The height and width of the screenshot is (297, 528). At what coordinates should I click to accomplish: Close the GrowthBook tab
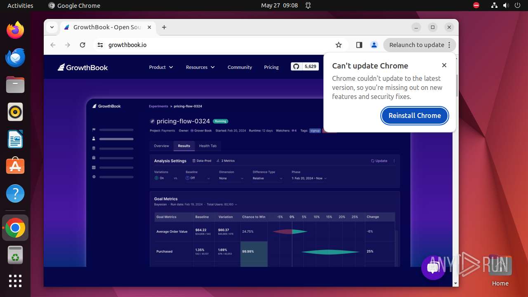[x=149, y=27]
